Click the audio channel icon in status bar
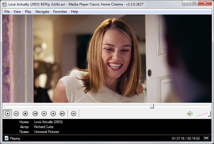This screenshot has width=214, height=144. [206, 138]
